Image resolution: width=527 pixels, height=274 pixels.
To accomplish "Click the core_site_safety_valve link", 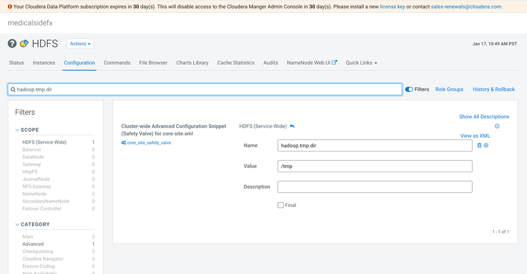I will coord(149,143).
